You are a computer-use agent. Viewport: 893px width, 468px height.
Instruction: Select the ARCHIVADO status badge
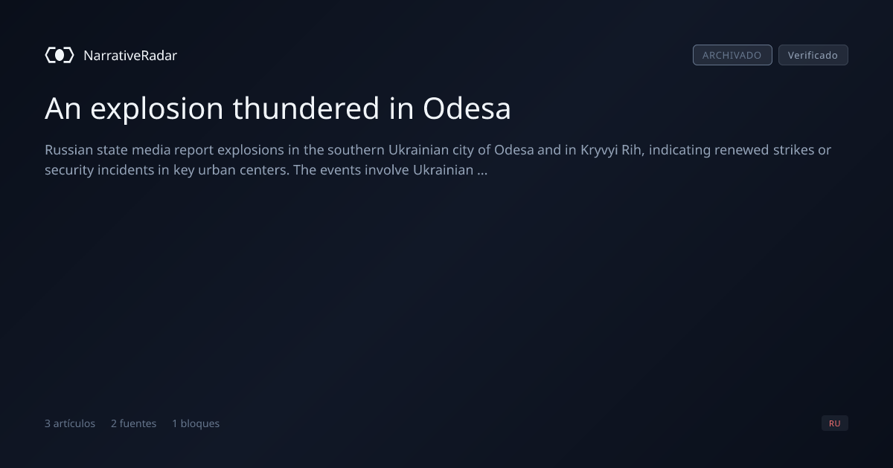(732, 55)
